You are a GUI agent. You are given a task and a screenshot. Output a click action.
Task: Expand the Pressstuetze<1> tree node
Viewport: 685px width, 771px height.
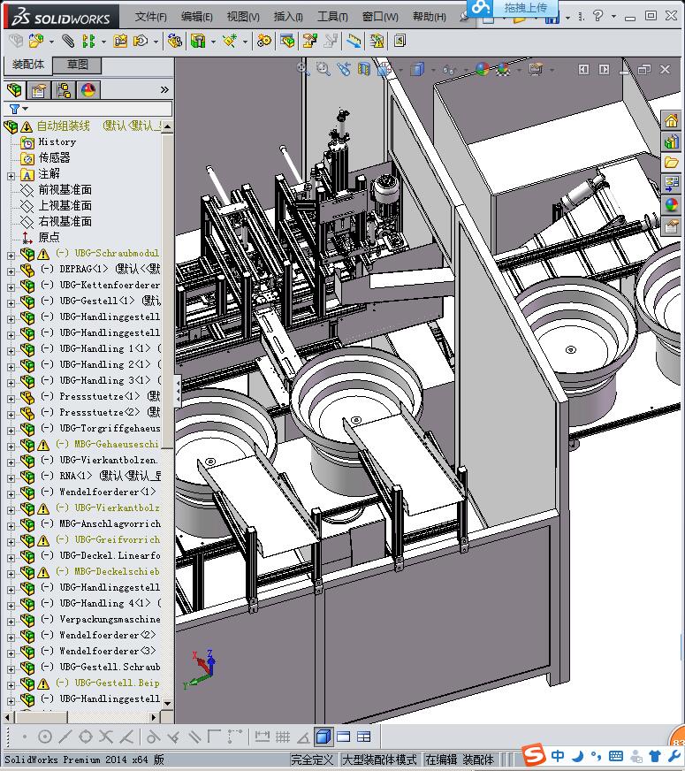[x=11, y=398]
